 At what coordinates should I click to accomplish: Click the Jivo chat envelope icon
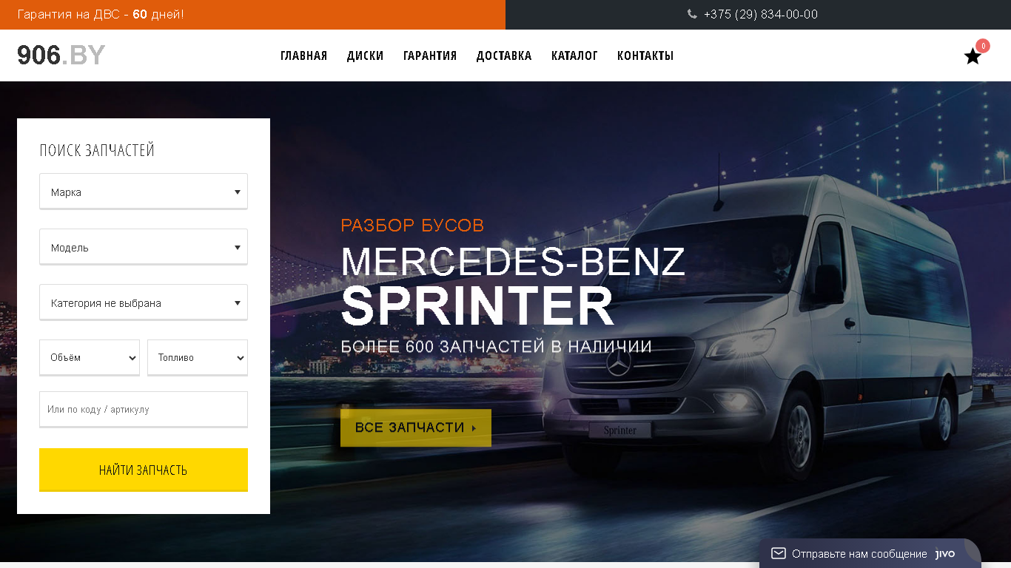tap(778, 553)
